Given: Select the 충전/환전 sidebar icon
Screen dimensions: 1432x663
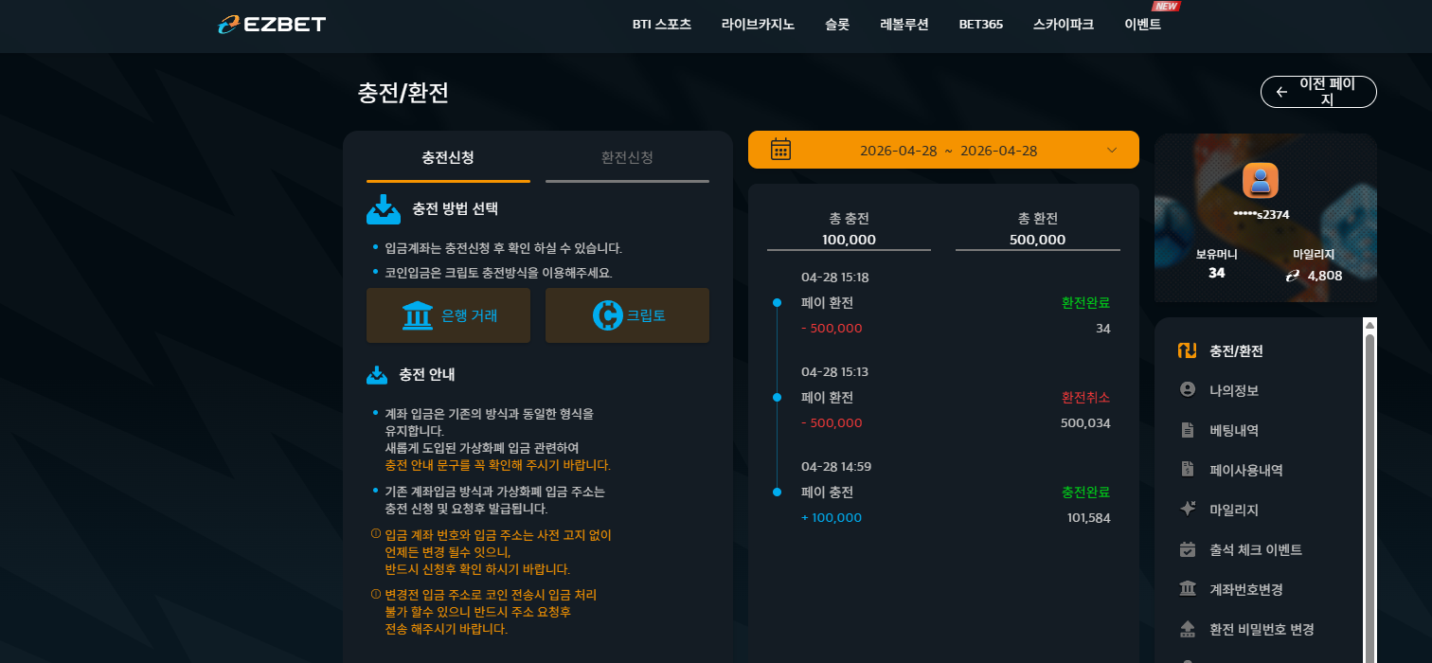Looking at the screenshot, I should point(1188,350).
